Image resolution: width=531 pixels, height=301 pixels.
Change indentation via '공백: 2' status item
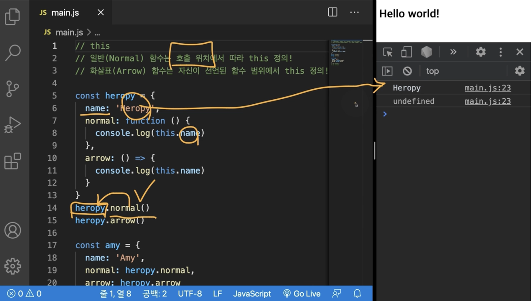pos(154,293)
